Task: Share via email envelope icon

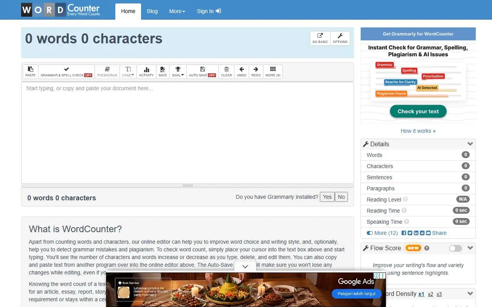Action: point(428,233)
